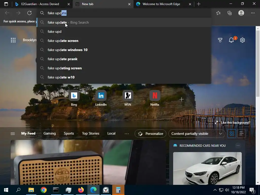Screen dimensions: 260x195
Task: Open notifications bell with 3 badge
Action: click(x=232, y=40)
